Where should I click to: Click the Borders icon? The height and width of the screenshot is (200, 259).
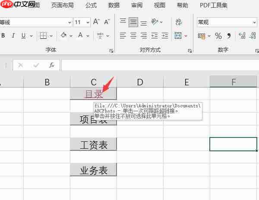[x=43, y=35]
